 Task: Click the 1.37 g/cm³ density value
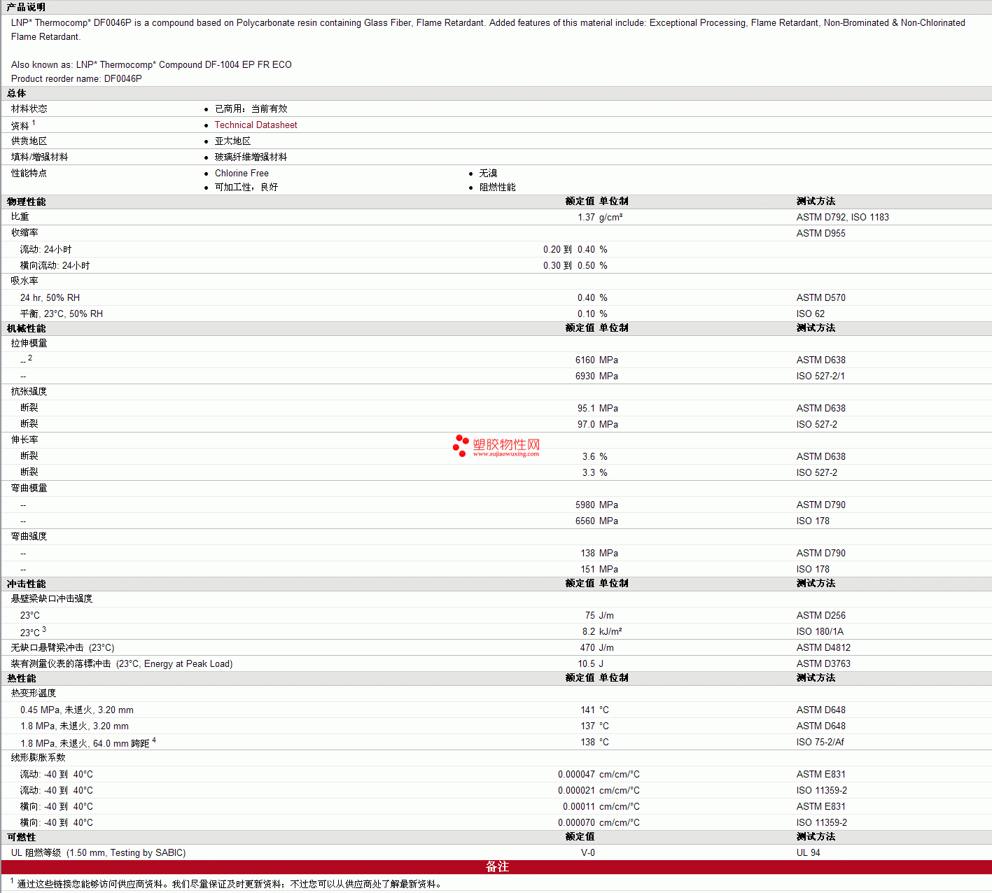point(587,218)
